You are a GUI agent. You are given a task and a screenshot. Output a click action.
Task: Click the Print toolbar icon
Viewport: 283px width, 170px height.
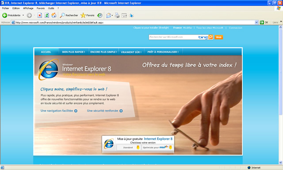point(117,15)
